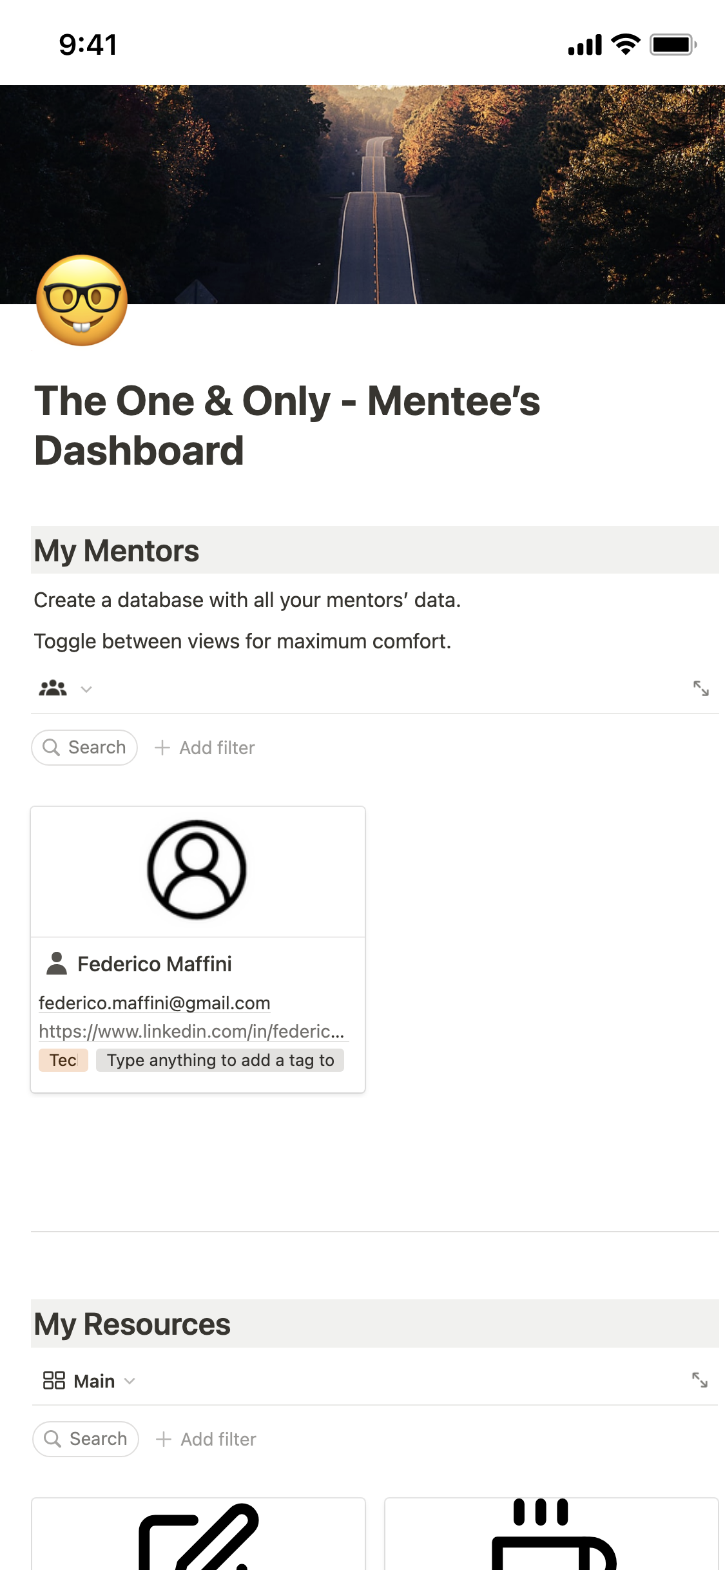Click Add filter in My Mentors
725x1570 pixels.
point(217,748)
